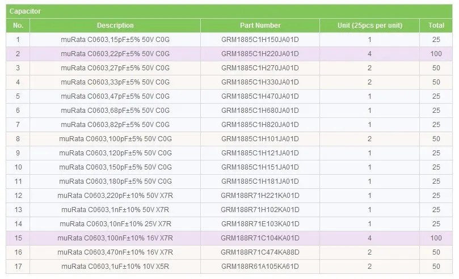Click description muRata C0603,33pF±5% 50V C0G
The image size is (459, 279).
[115, 82]
